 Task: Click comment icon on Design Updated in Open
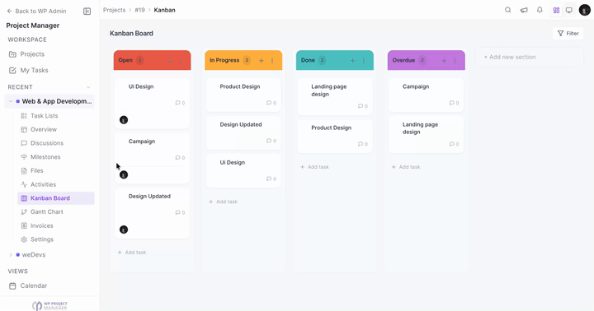click(177, 213)
